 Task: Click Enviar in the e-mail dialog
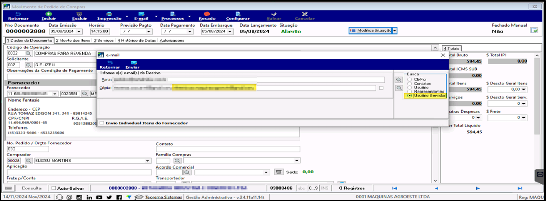(132, 65)
